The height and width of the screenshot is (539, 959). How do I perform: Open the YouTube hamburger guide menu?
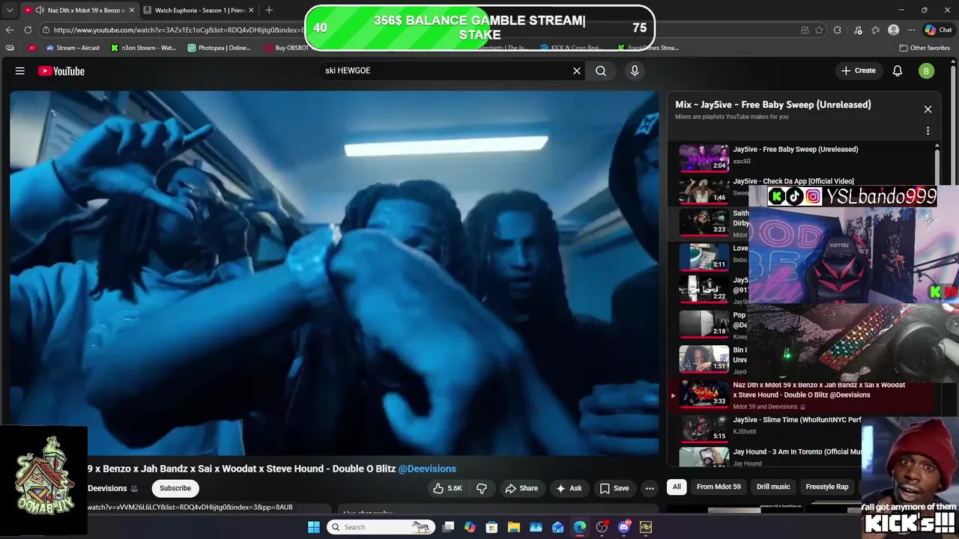(x=20, y=71)
